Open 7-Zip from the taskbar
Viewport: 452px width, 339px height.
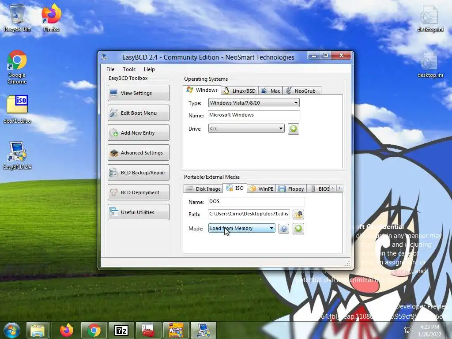(x=121, y=330)
